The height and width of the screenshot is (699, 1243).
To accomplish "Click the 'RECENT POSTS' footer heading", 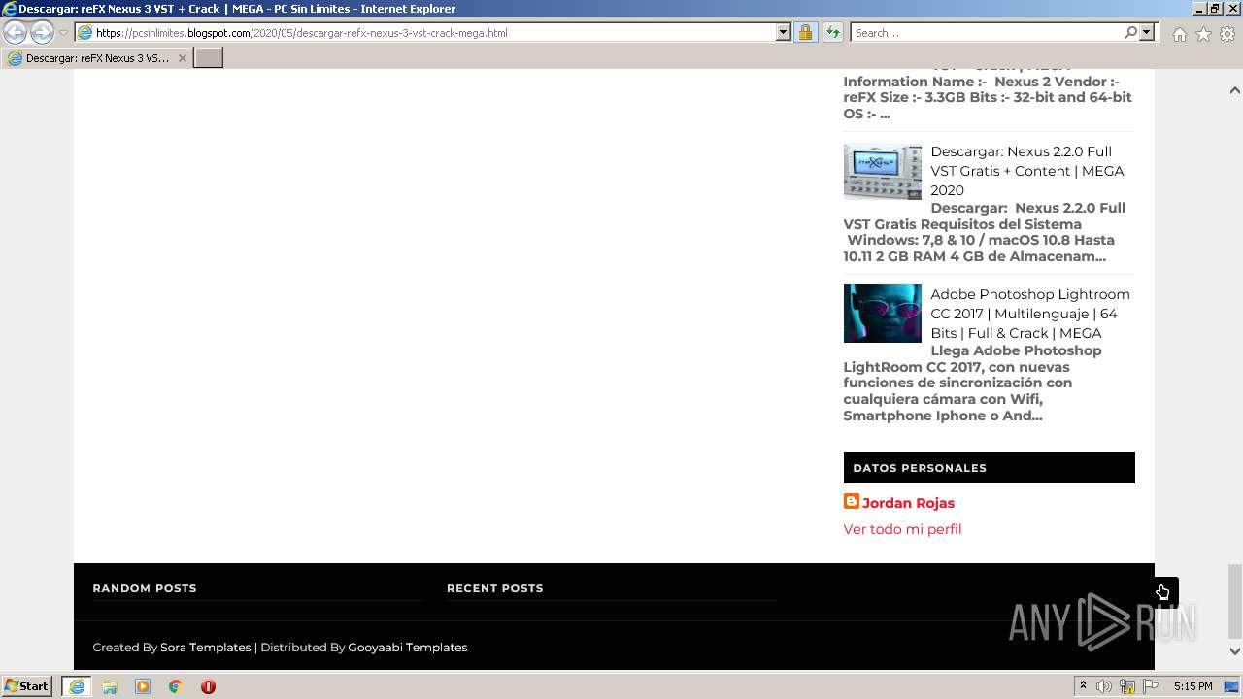I will pyautogui.click(x=495, y=588).
